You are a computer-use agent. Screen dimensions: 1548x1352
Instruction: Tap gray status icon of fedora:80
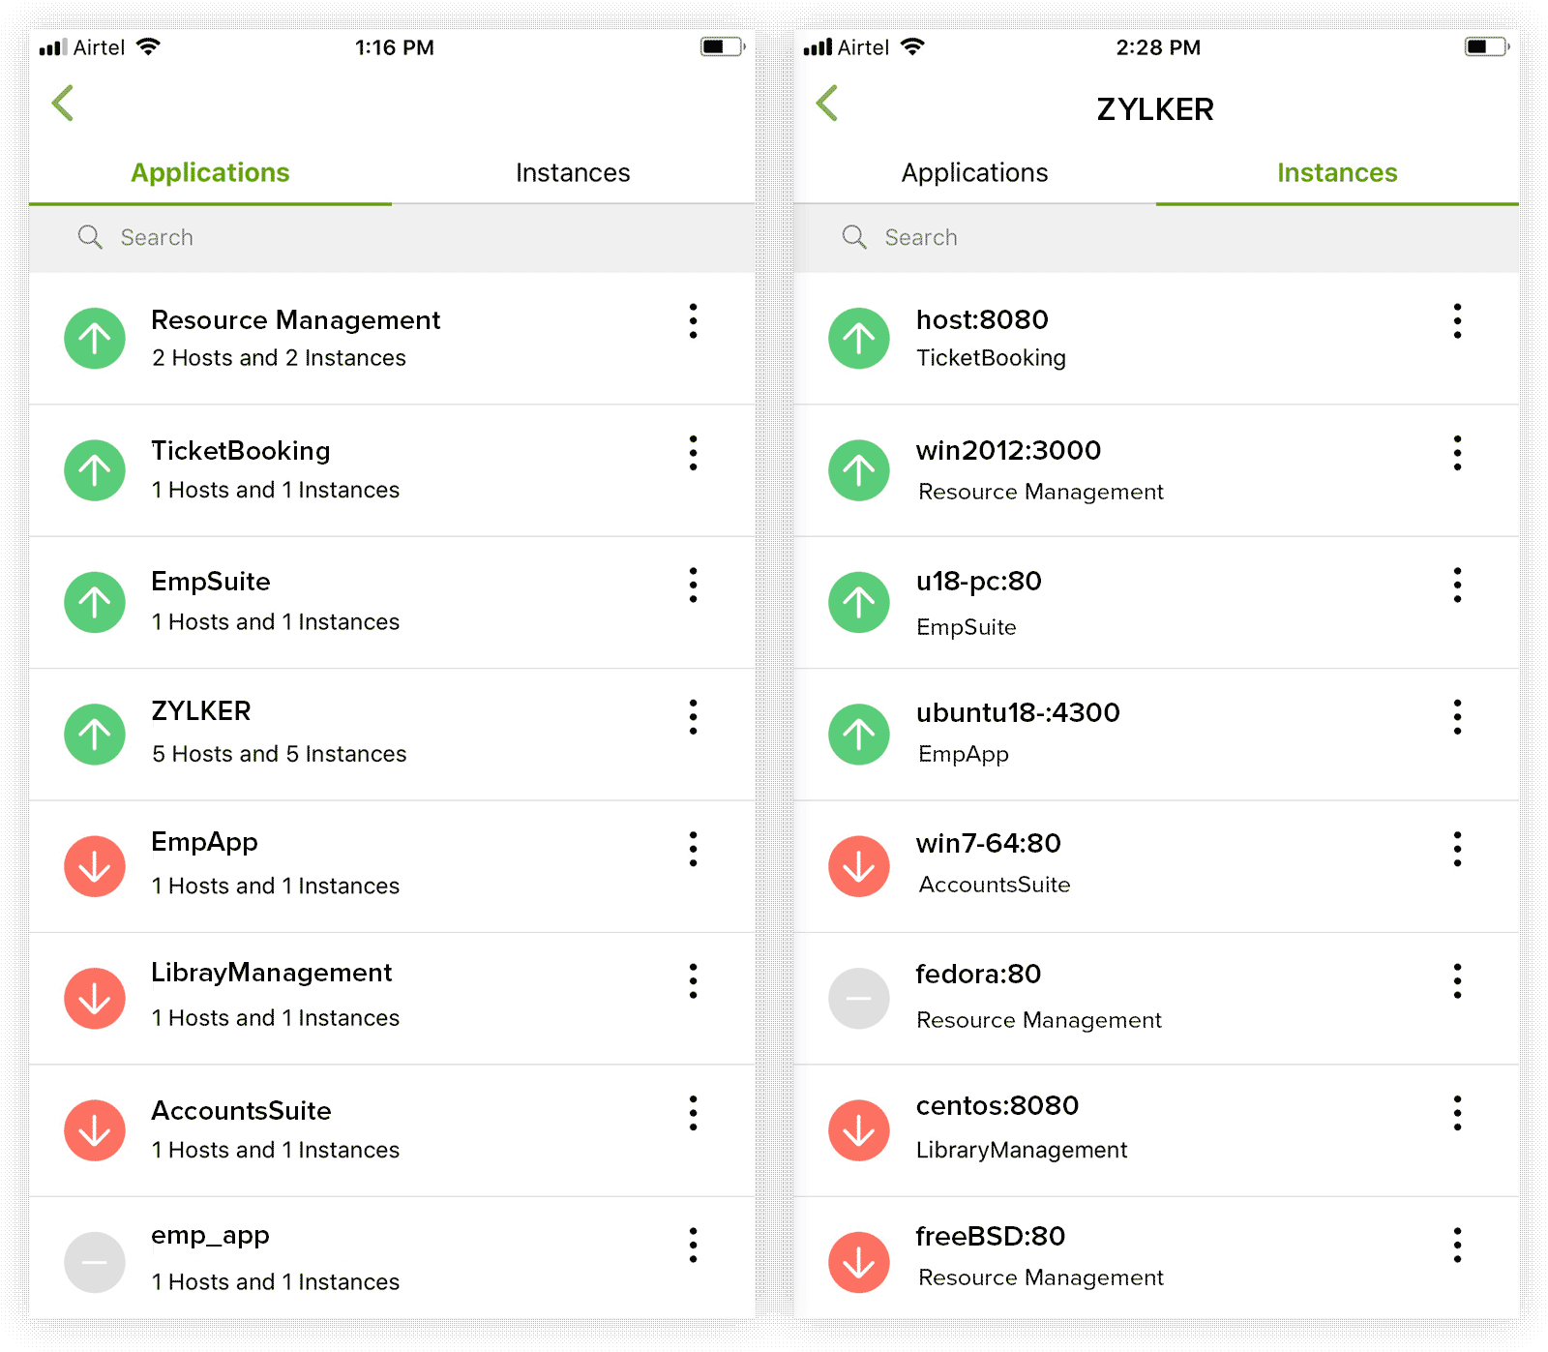tap(859, 998)
